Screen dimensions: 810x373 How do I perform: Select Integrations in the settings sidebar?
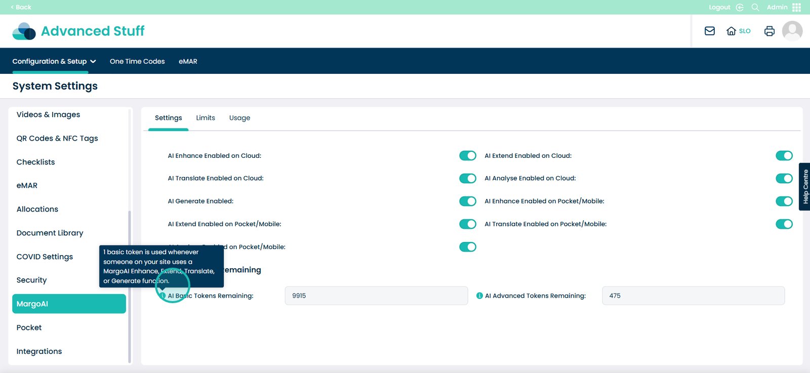coord(39,351)
